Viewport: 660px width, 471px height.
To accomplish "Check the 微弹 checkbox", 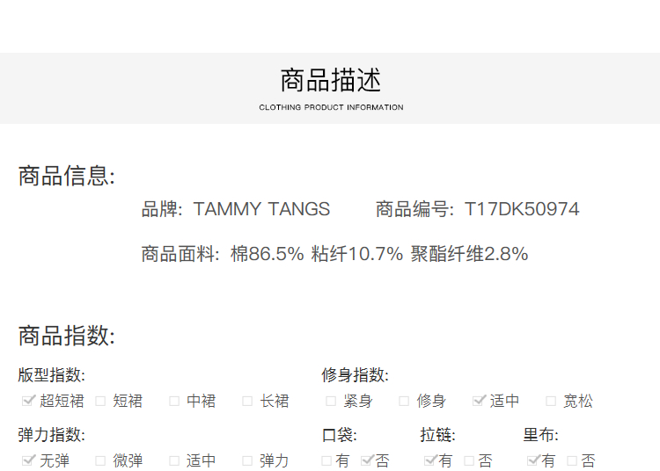I will click(x=100, y=460).
